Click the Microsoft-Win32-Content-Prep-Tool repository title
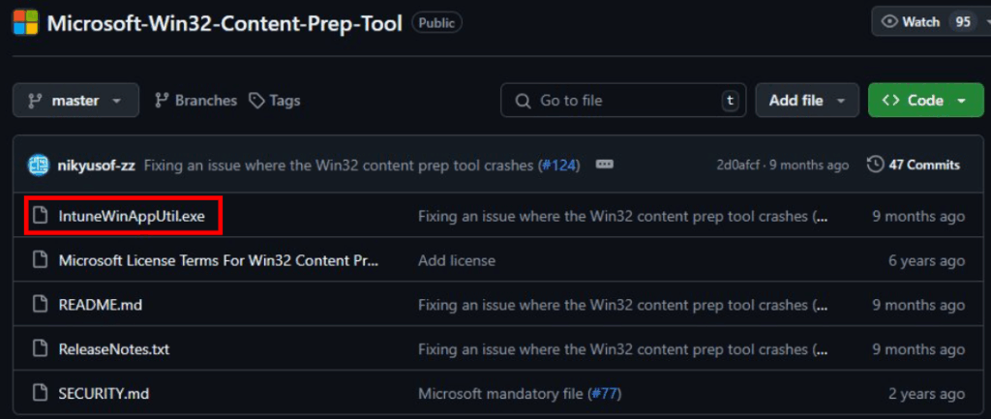The height and width of the screenshot is (419, 991). (225, 23)
